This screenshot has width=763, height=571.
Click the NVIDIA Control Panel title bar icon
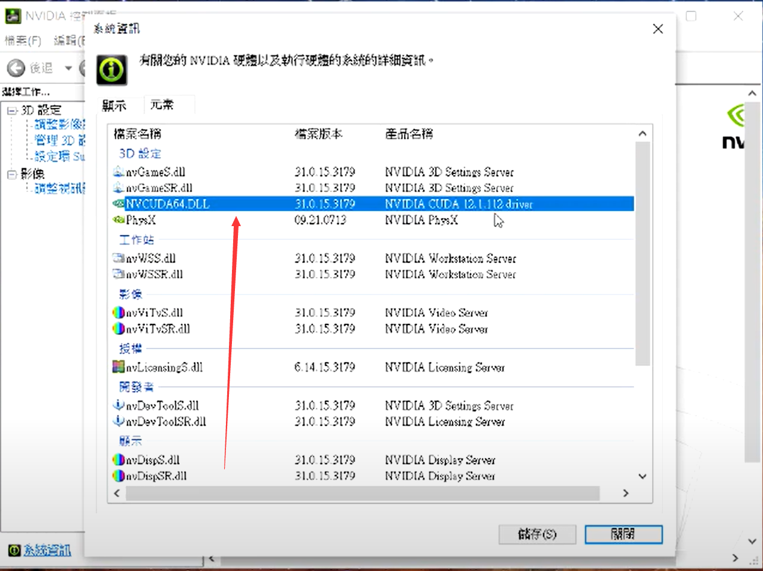click(12, 16)
